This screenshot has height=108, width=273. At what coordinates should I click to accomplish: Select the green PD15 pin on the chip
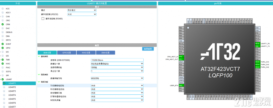pyautogui.click(x=258, y=62)
